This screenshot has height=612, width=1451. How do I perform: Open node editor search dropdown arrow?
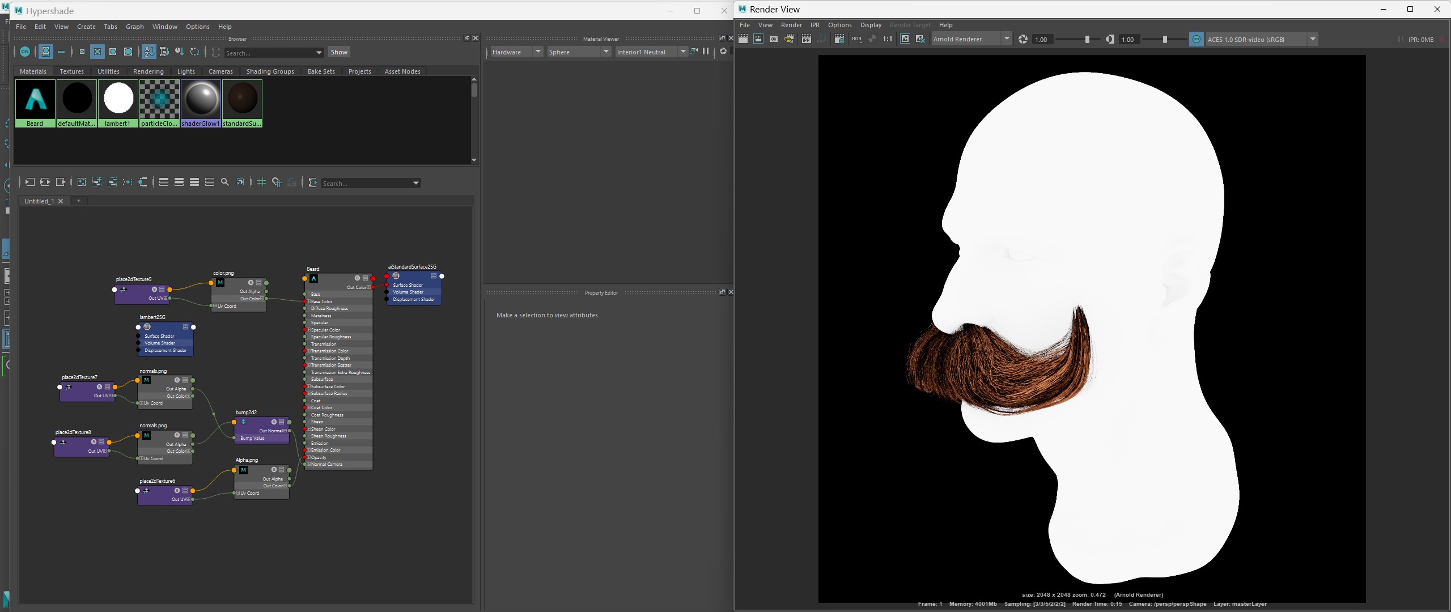416,183
